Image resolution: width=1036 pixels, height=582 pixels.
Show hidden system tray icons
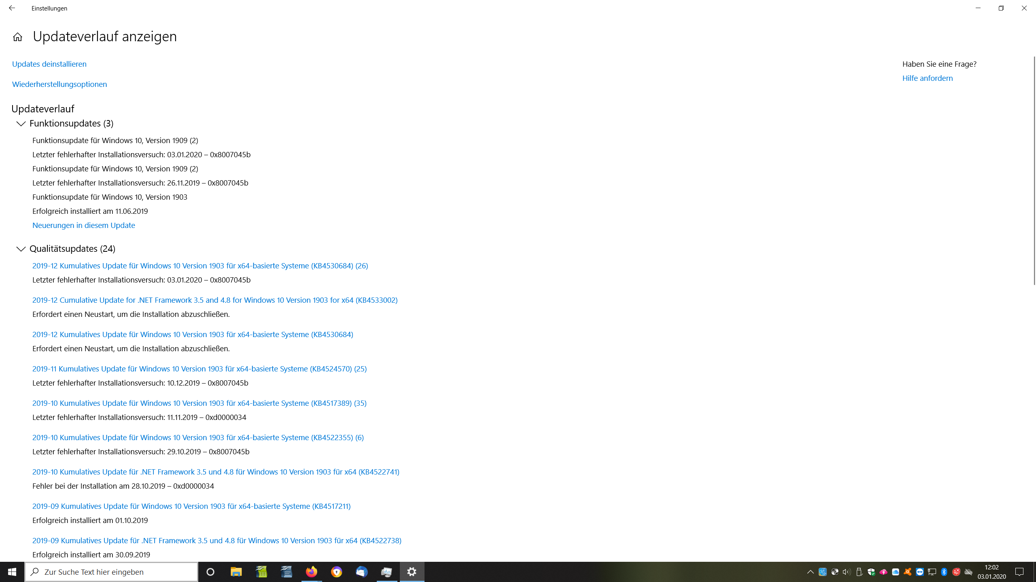pos(810,571)
